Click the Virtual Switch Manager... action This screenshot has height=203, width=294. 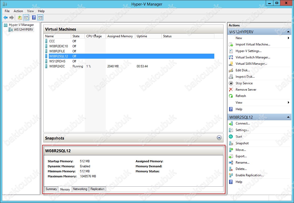click(253, 57)
